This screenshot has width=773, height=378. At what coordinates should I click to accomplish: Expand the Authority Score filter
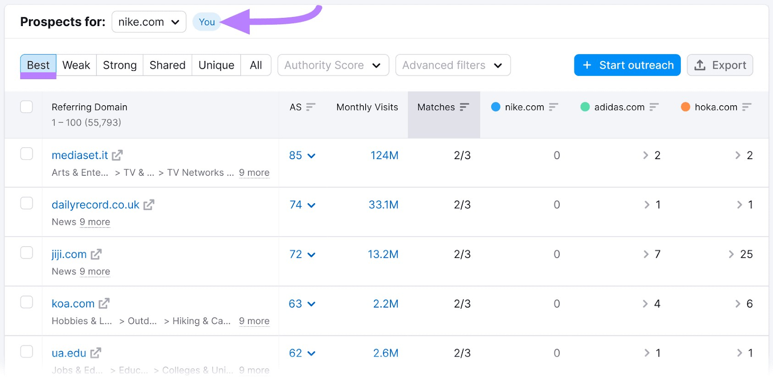coord(333,65)
